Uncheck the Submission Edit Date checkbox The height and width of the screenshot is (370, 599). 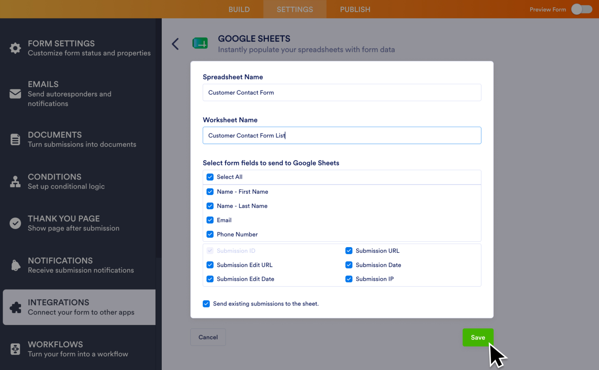pos(210,279)
